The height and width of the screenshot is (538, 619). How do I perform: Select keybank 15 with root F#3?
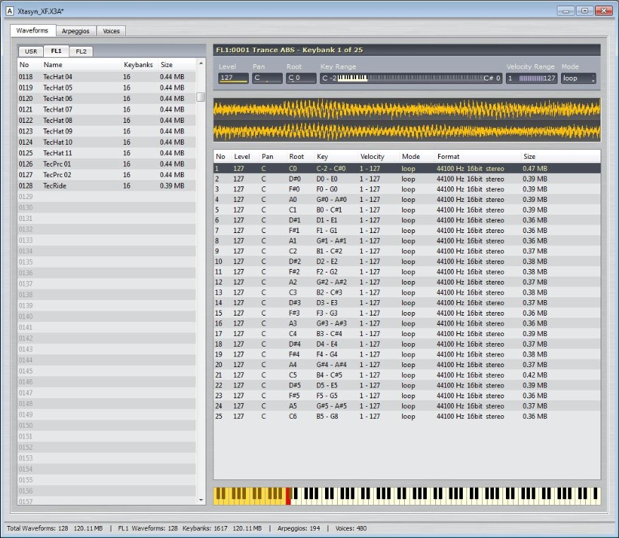(407, 313)
